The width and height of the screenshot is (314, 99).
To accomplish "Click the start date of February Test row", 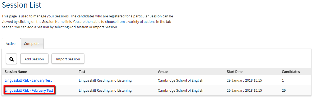I will point(244,90).
